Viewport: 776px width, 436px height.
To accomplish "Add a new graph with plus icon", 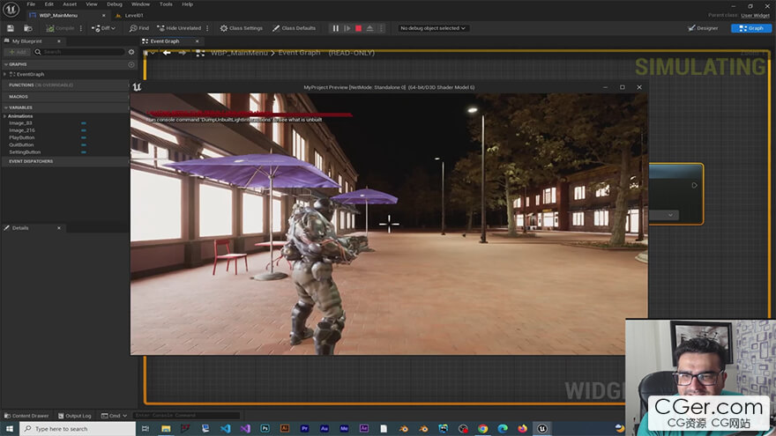I will pos(131,64).
